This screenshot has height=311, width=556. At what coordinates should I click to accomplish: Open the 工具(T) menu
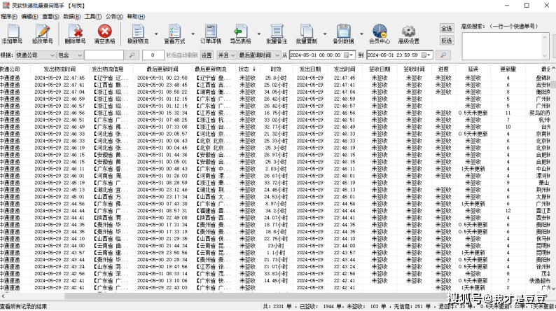coord(93,17)
